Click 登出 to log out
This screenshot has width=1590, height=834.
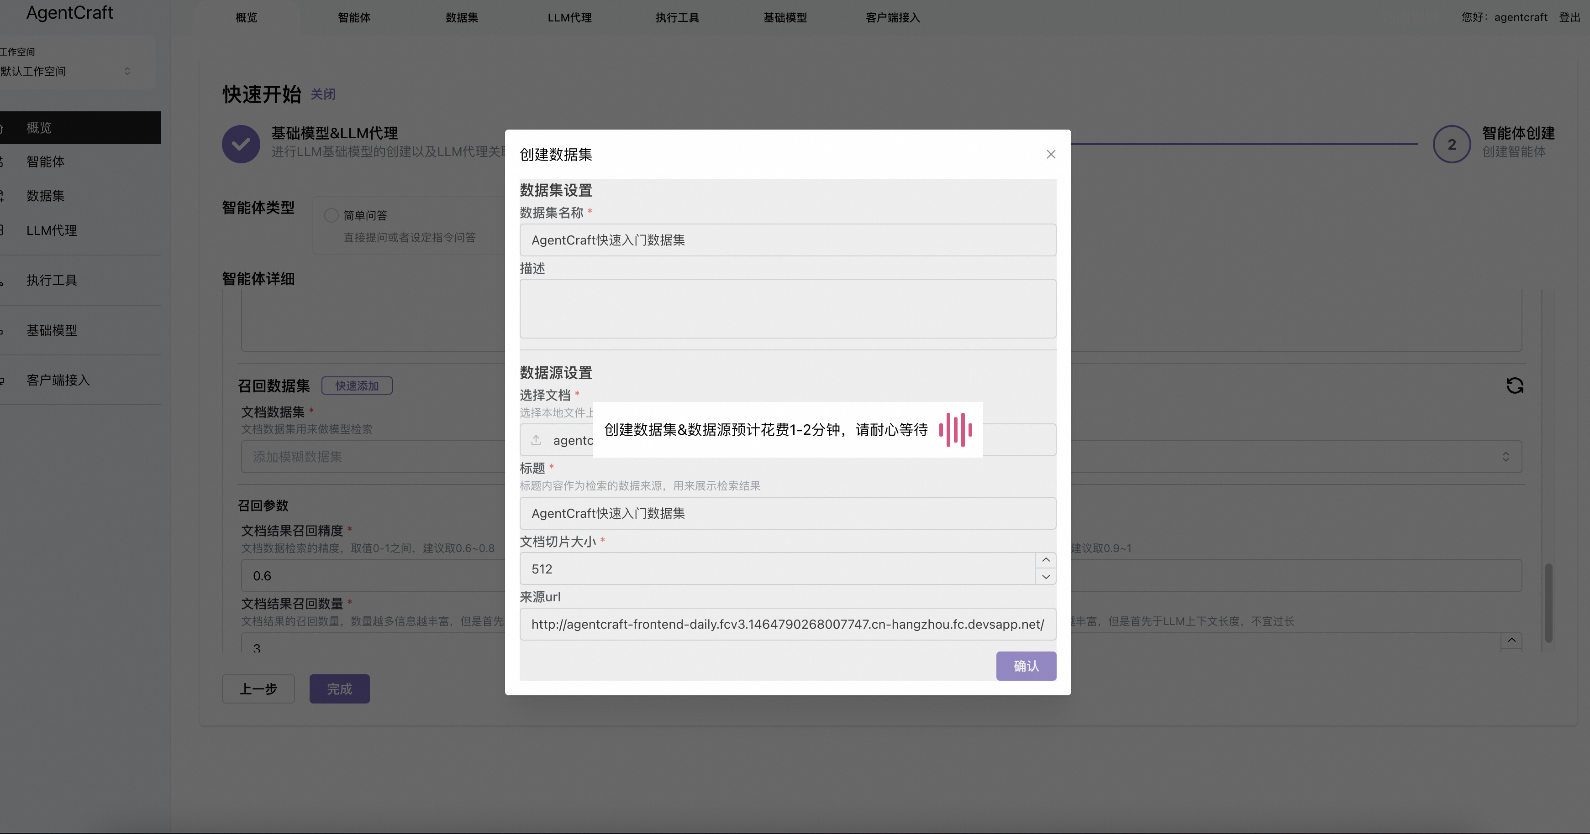1569,17
